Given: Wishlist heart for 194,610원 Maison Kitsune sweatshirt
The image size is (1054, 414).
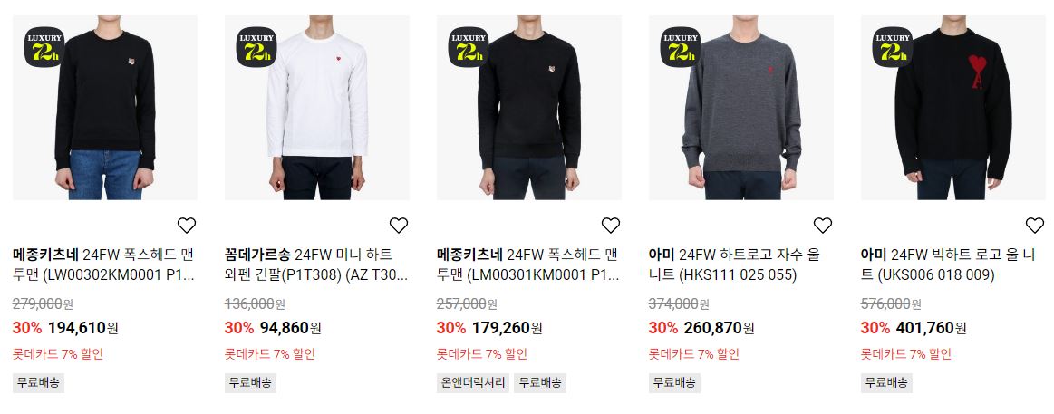Looking at the screenshot, I should 186,226.
